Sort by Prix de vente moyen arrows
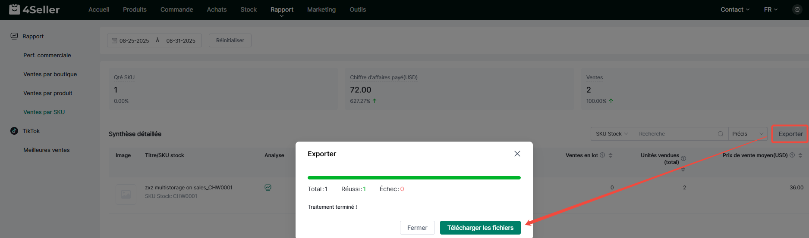 point(800,155)
